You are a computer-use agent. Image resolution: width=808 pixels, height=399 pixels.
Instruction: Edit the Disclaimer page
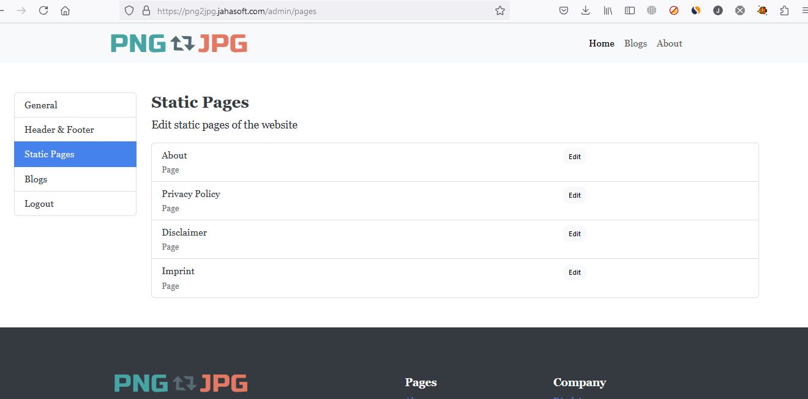(x=574, y=234)
